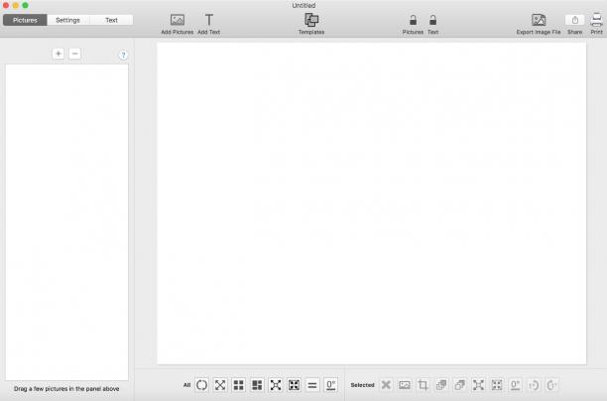Click the All section equals-sign icon
This screenshot has height=401, width=607.
pyautogui.click(x=312, y=385)
